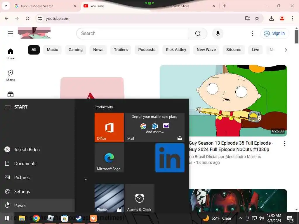The image size is (299, 224).
Task: Show next category chips arrow
Action: coord(286,50)
